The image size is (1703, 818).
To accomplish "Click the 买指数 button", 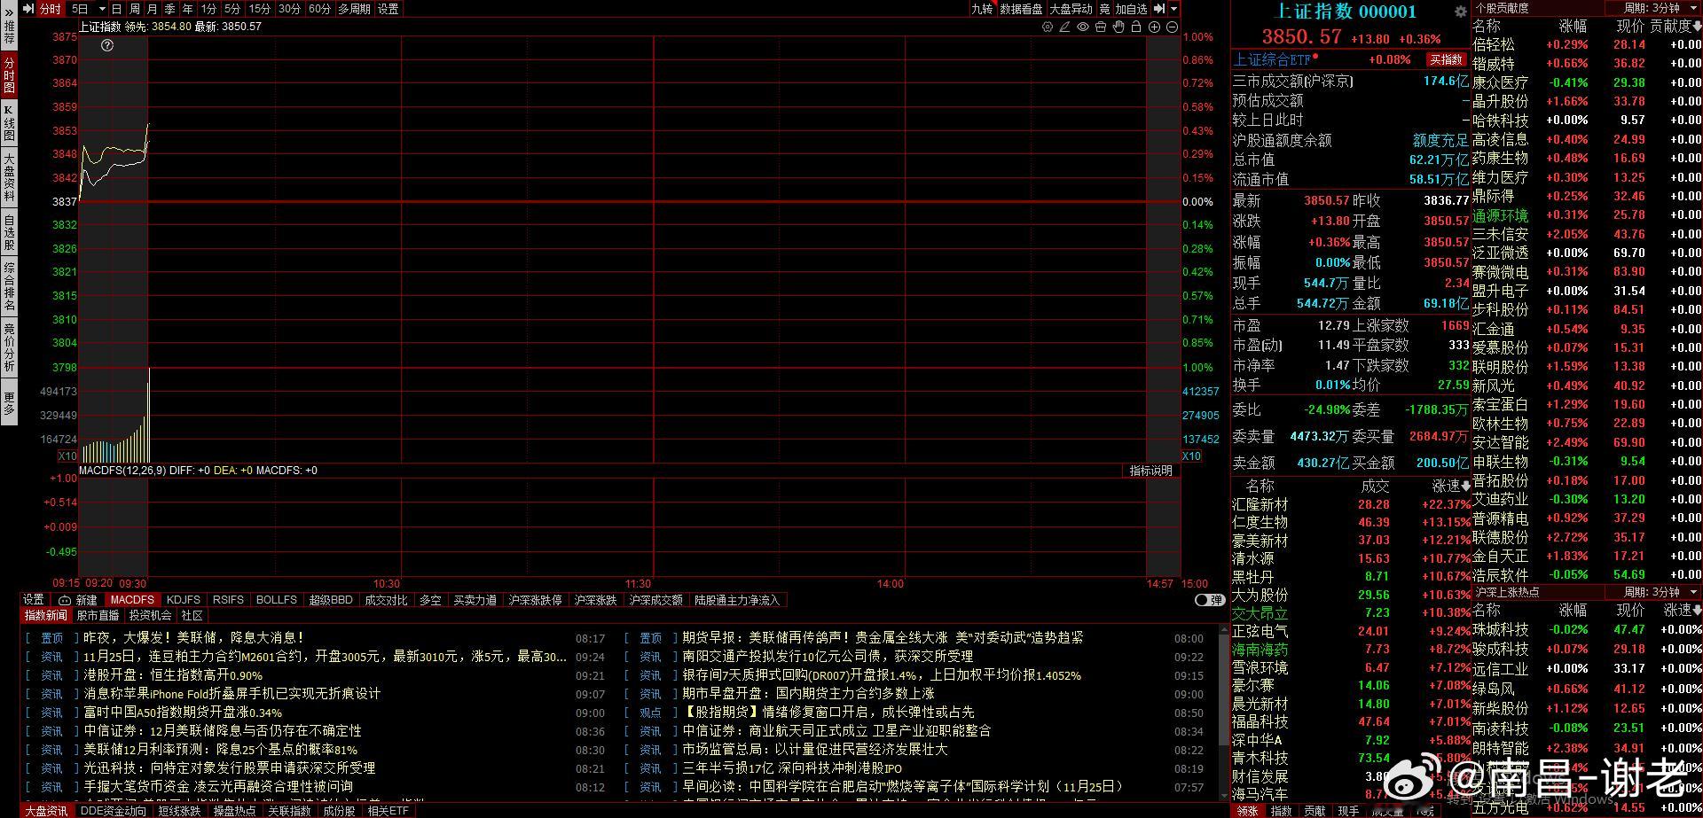I will click(1446, 59).
